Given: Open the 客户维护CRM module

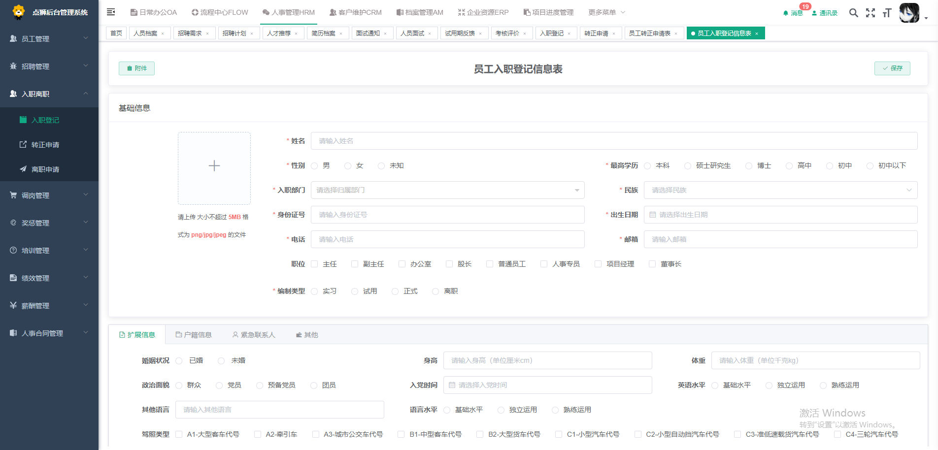Looking at the screenshot, I should pyautogui.click(x=356, y=12).
